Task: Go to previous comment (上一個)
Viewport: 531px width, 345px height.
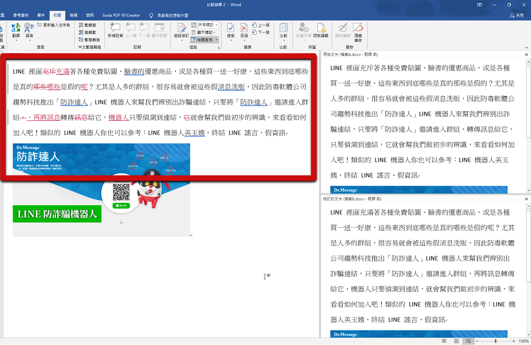Action: (131, 30)
